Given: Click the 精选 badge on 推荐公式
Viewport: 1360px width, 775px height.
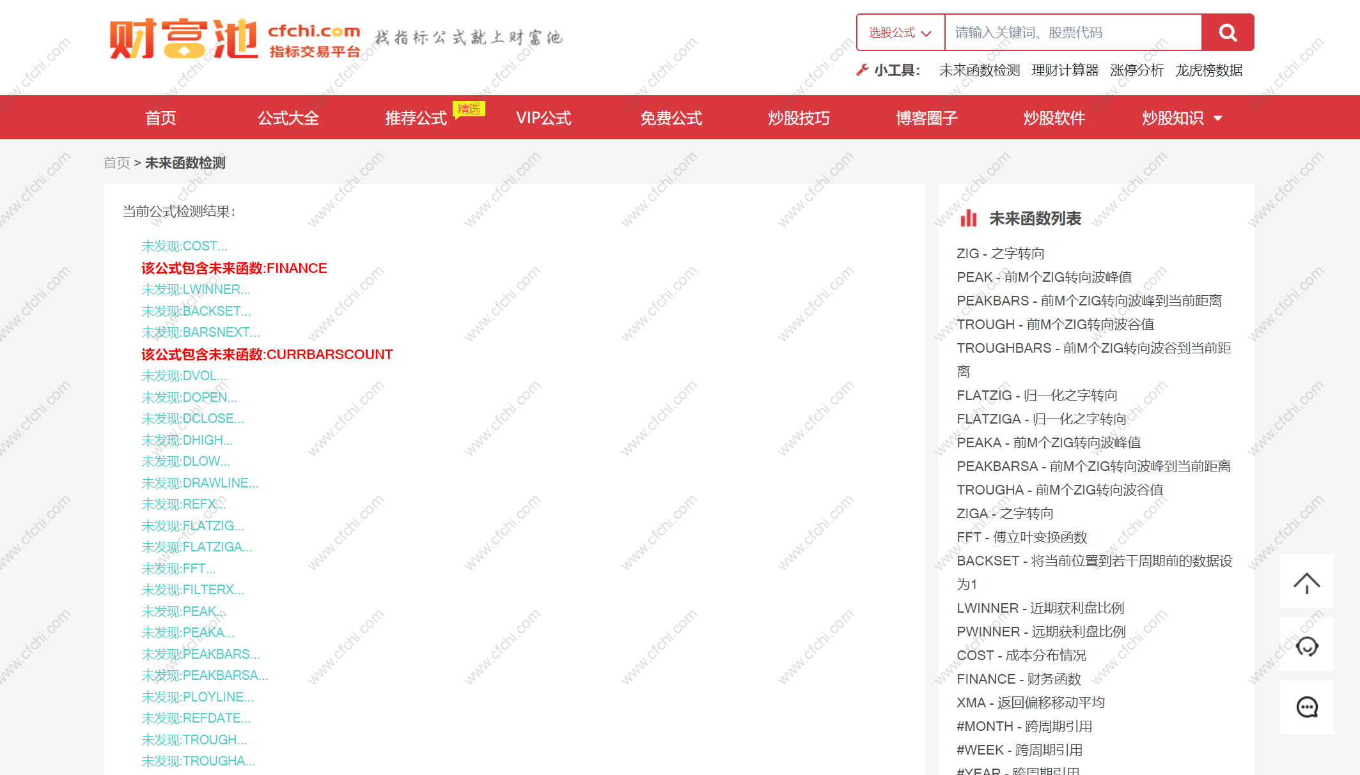Looking at the screenshot, I should tap(469, 109).
